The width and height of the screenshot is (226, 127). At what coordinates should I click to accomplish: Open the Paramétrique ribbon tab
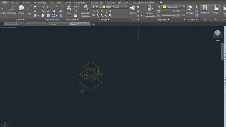pos(40,2)
